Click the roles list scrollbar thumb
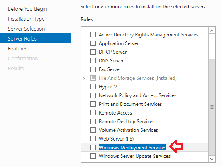 click(x=212, y=107)
